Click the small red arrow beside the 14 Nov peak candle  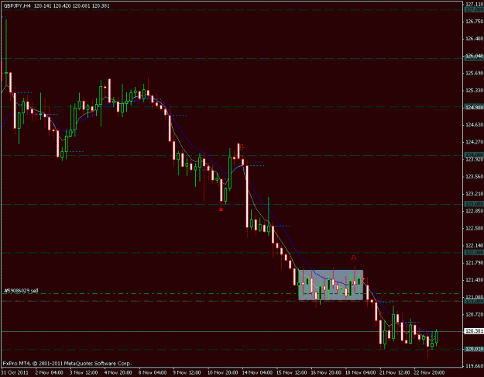(x=242, y=147)
